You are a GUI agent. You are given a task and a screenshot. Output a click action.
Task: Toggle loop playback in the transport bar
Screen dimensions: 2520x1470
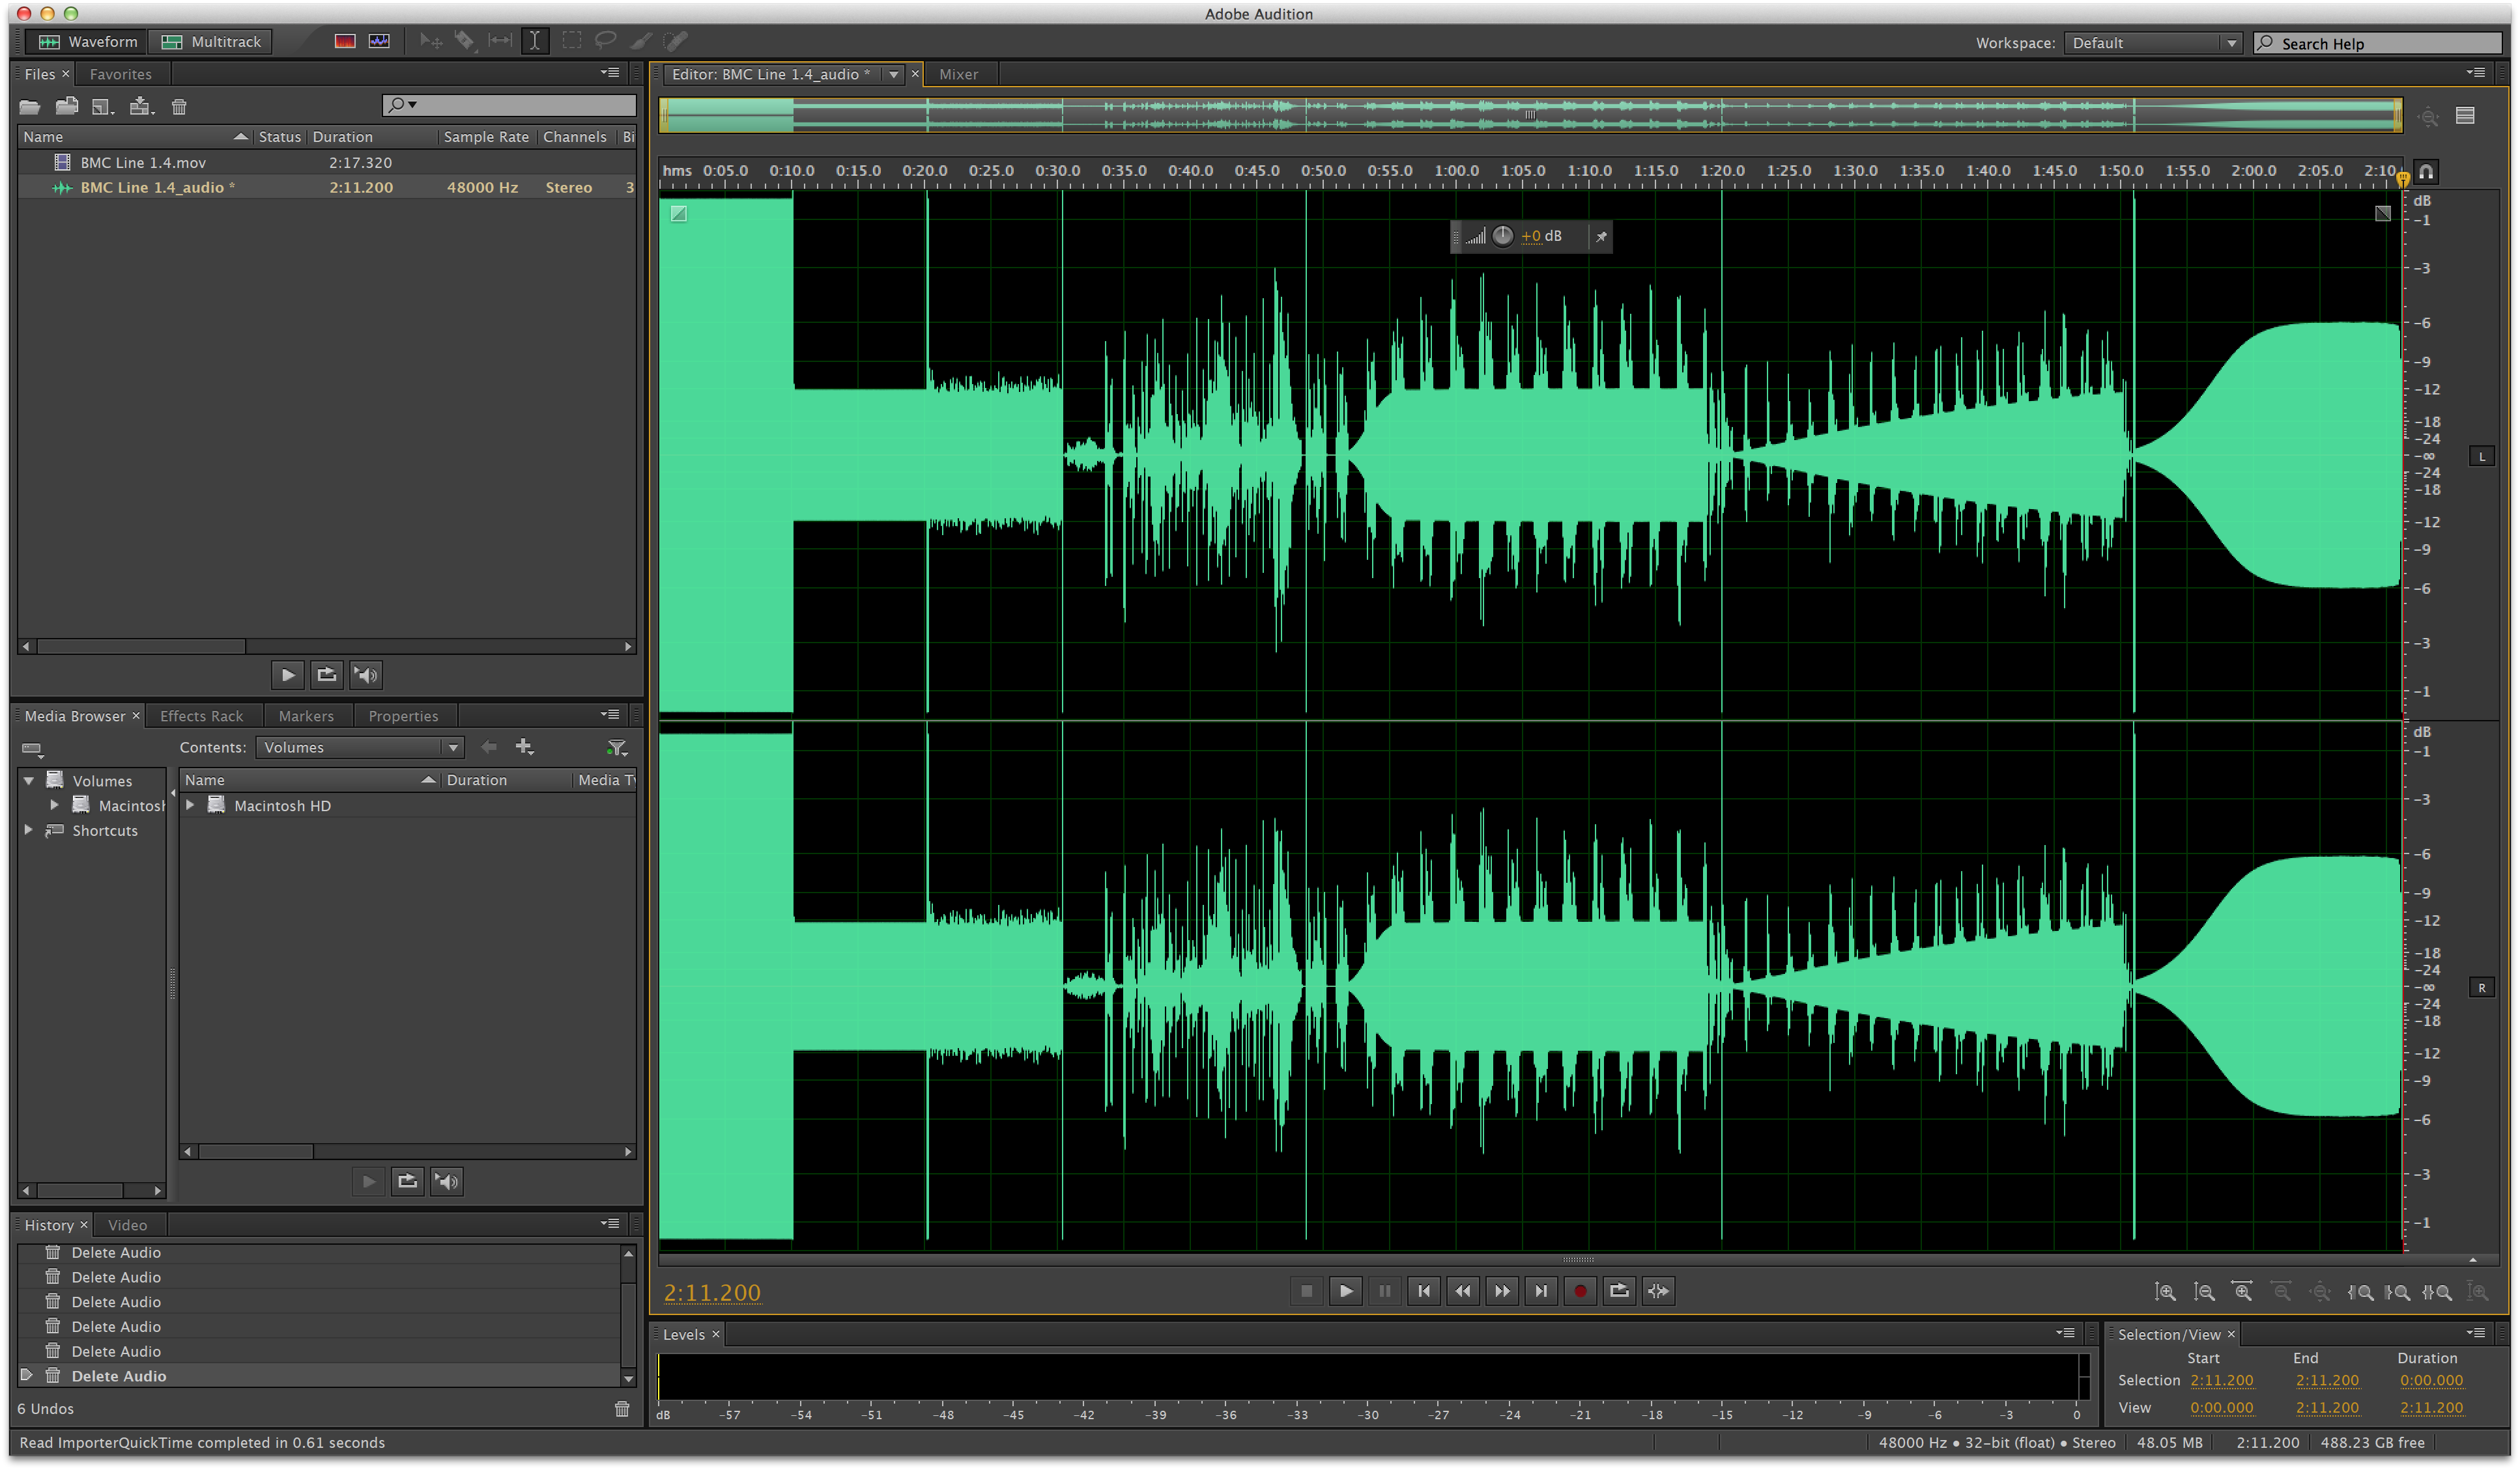pyautogui.click(x=1619, y=1291)
